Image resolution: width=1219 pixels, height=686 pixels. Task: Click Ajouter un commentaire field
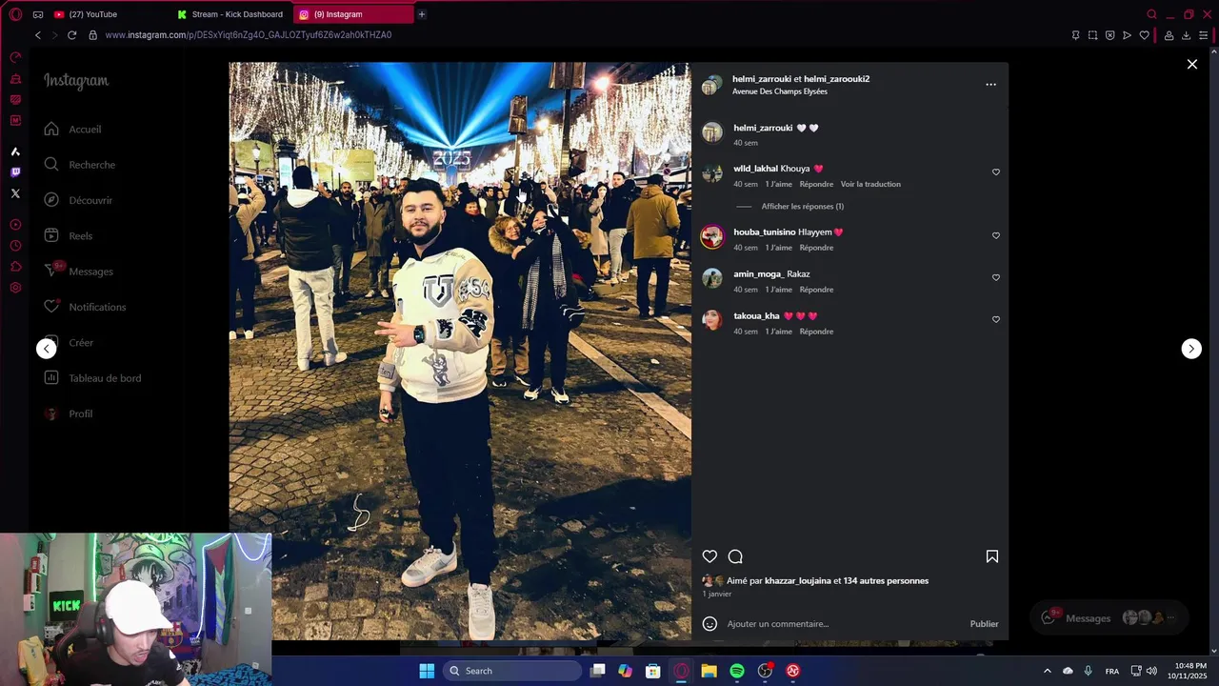click(843, 624)
